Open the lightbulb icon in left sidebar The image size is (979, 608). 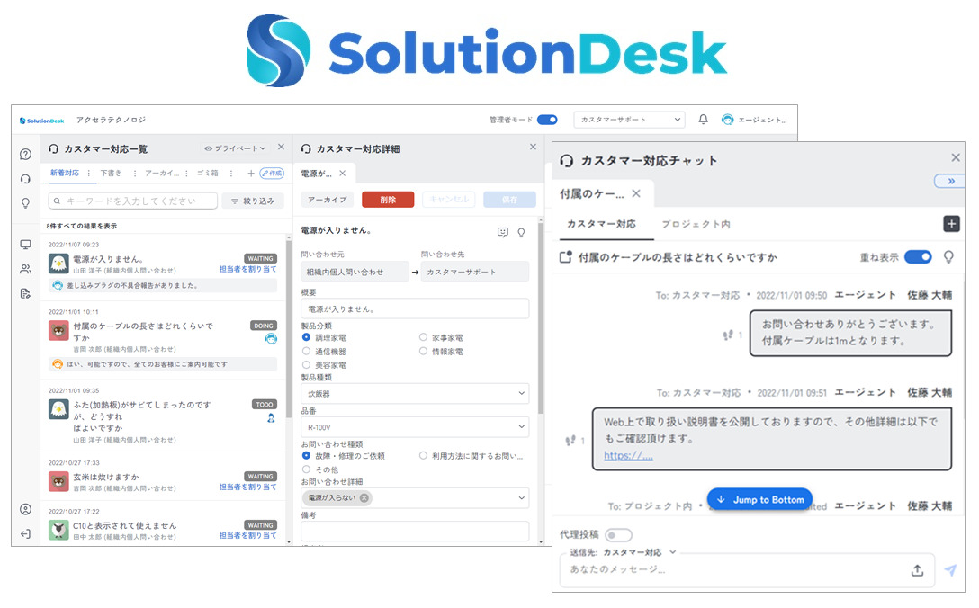pos(25,203)
